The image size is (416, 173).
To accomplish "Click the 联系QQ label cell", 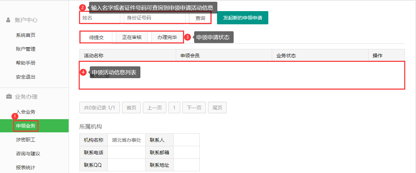I will tap(94, 165).
